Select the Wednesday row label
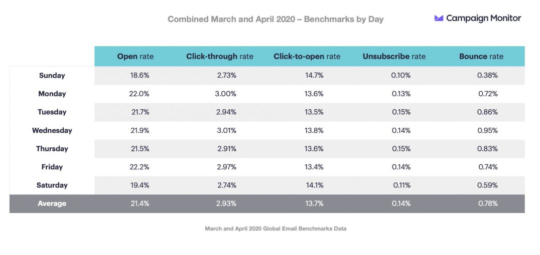Screen dimensions: 540x255 tap(52, 130)
